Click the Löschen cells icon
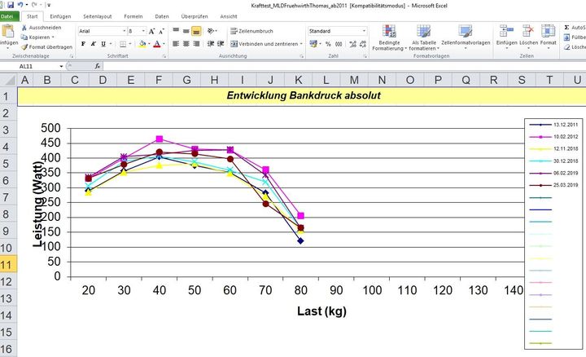This screenshot has height=357, width=586. (528, 37)
